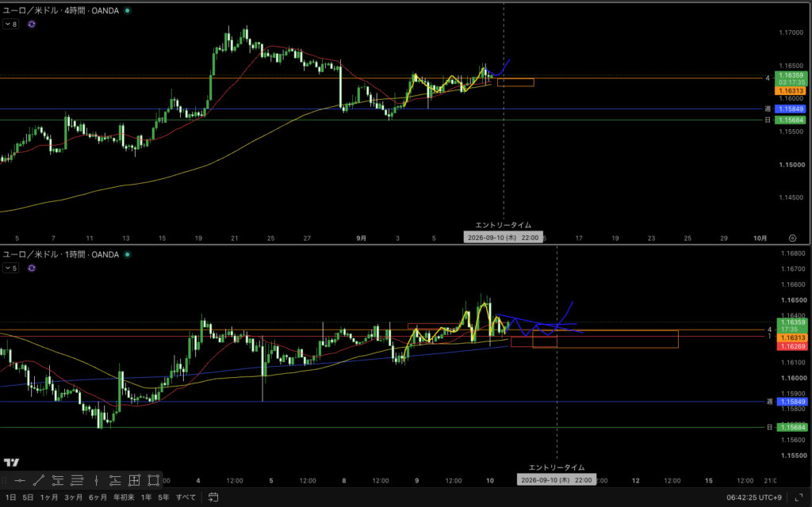812x507 pixels.
Task: Select the vertical line tool
Action: 96,481
